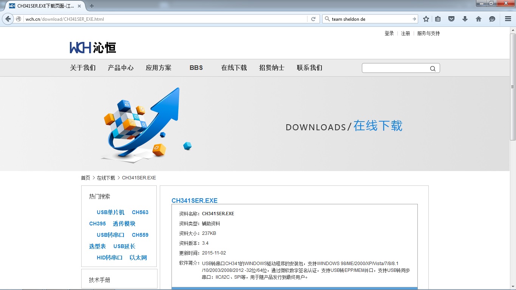Go to browser home page icon
This screenshot has width=516, height=290.
[479, 19]
